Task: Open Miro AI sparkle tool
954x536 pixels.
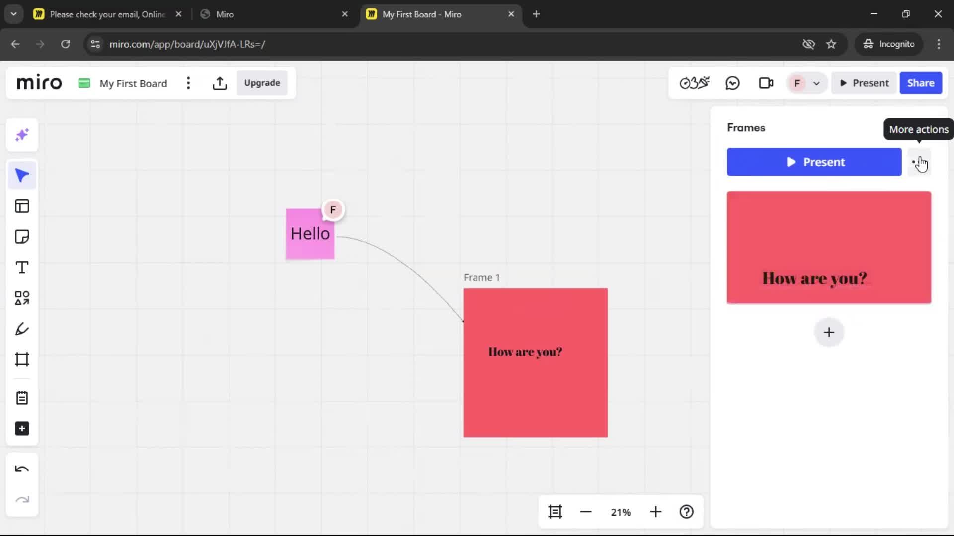Action: tap(22, 135)
